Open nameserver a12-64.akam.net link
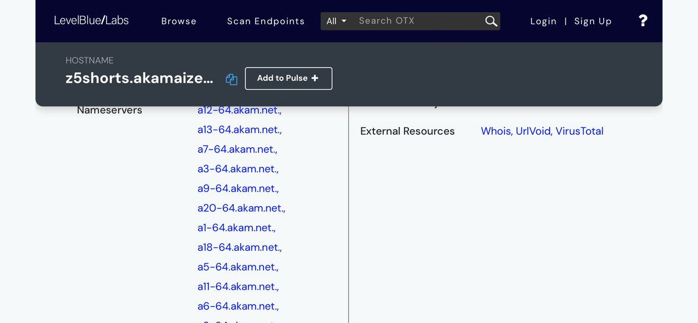The height and width of the screenshot is (323, 698). (239, 110)
